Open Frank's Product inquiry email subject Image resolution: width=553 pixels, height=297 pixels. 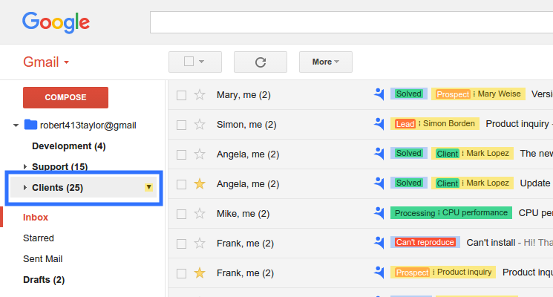coord(528,272)
